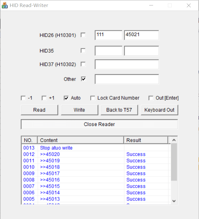Minimize the HID Read-Writer window
Viewport: 199px width, 219px height.
[x=151, y=5]
